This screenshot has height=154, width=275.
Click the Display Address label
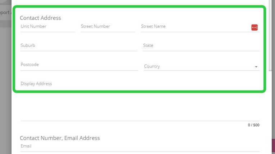(x=36, y=84)
